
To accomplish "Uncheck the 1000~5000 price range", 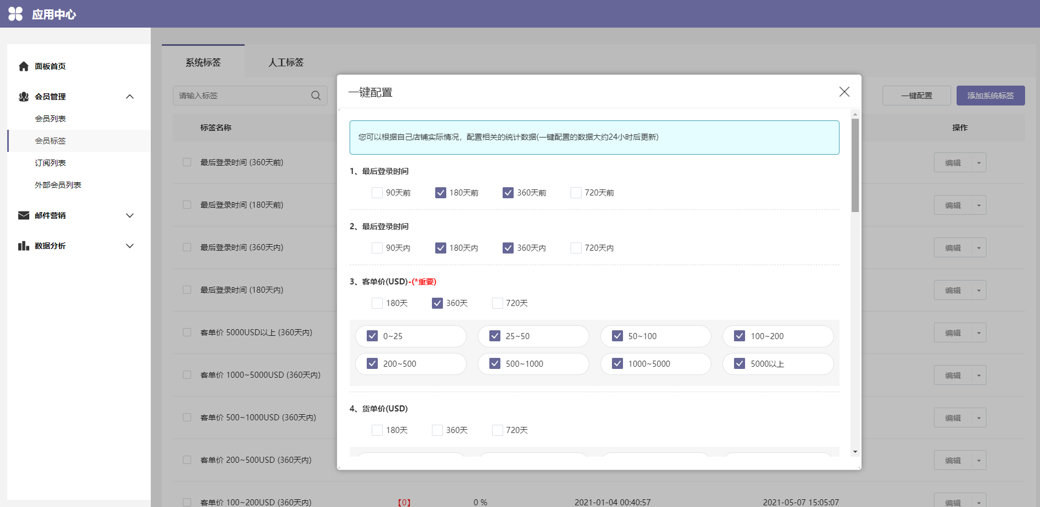I will 617,363.
